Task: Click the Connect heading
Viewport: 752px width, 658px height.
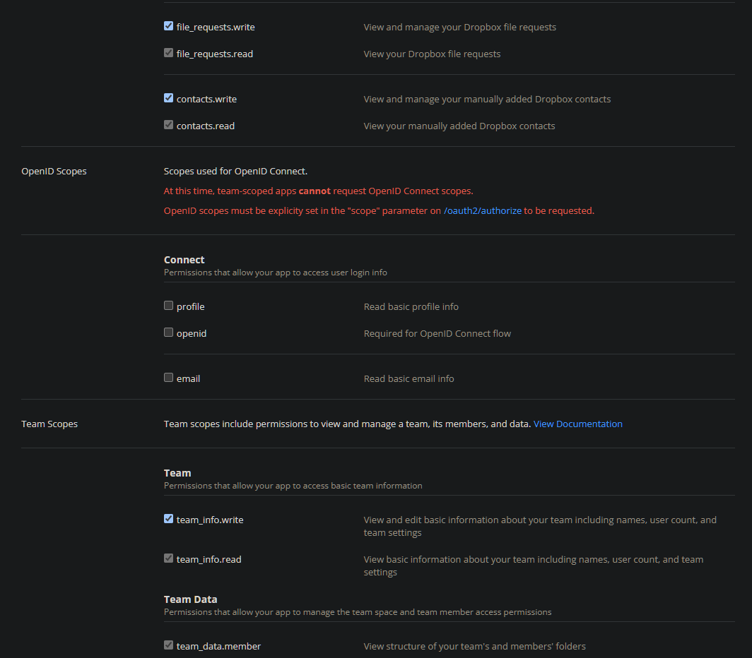Action: (184, 260)
